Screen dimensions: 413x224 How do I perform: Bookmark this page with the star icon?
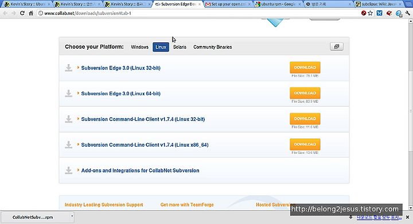371,13
